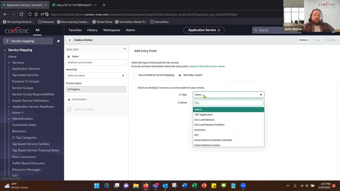
Task: Open the Admin menu
Action: (x=130, y=30)
